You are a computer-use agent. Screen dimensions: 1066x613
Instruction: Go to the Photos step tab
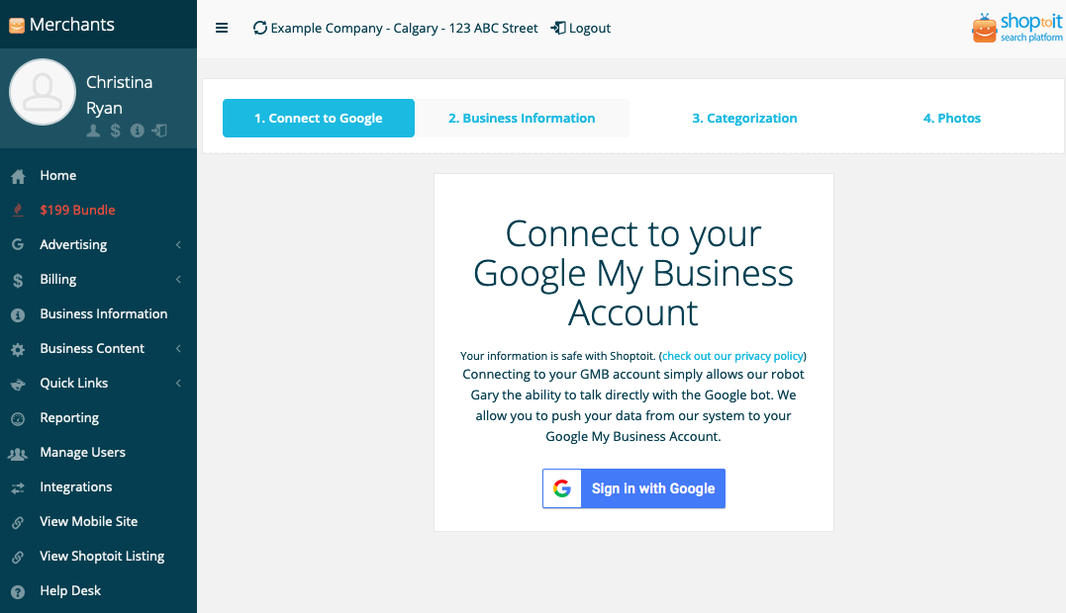(x=952, y=118)
